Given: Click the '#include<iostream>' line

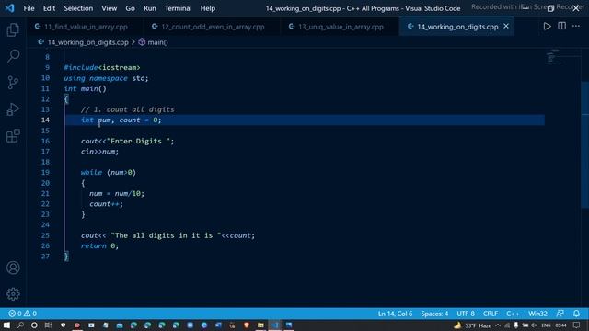Looking at the screenshot, I should coord(102,67).
